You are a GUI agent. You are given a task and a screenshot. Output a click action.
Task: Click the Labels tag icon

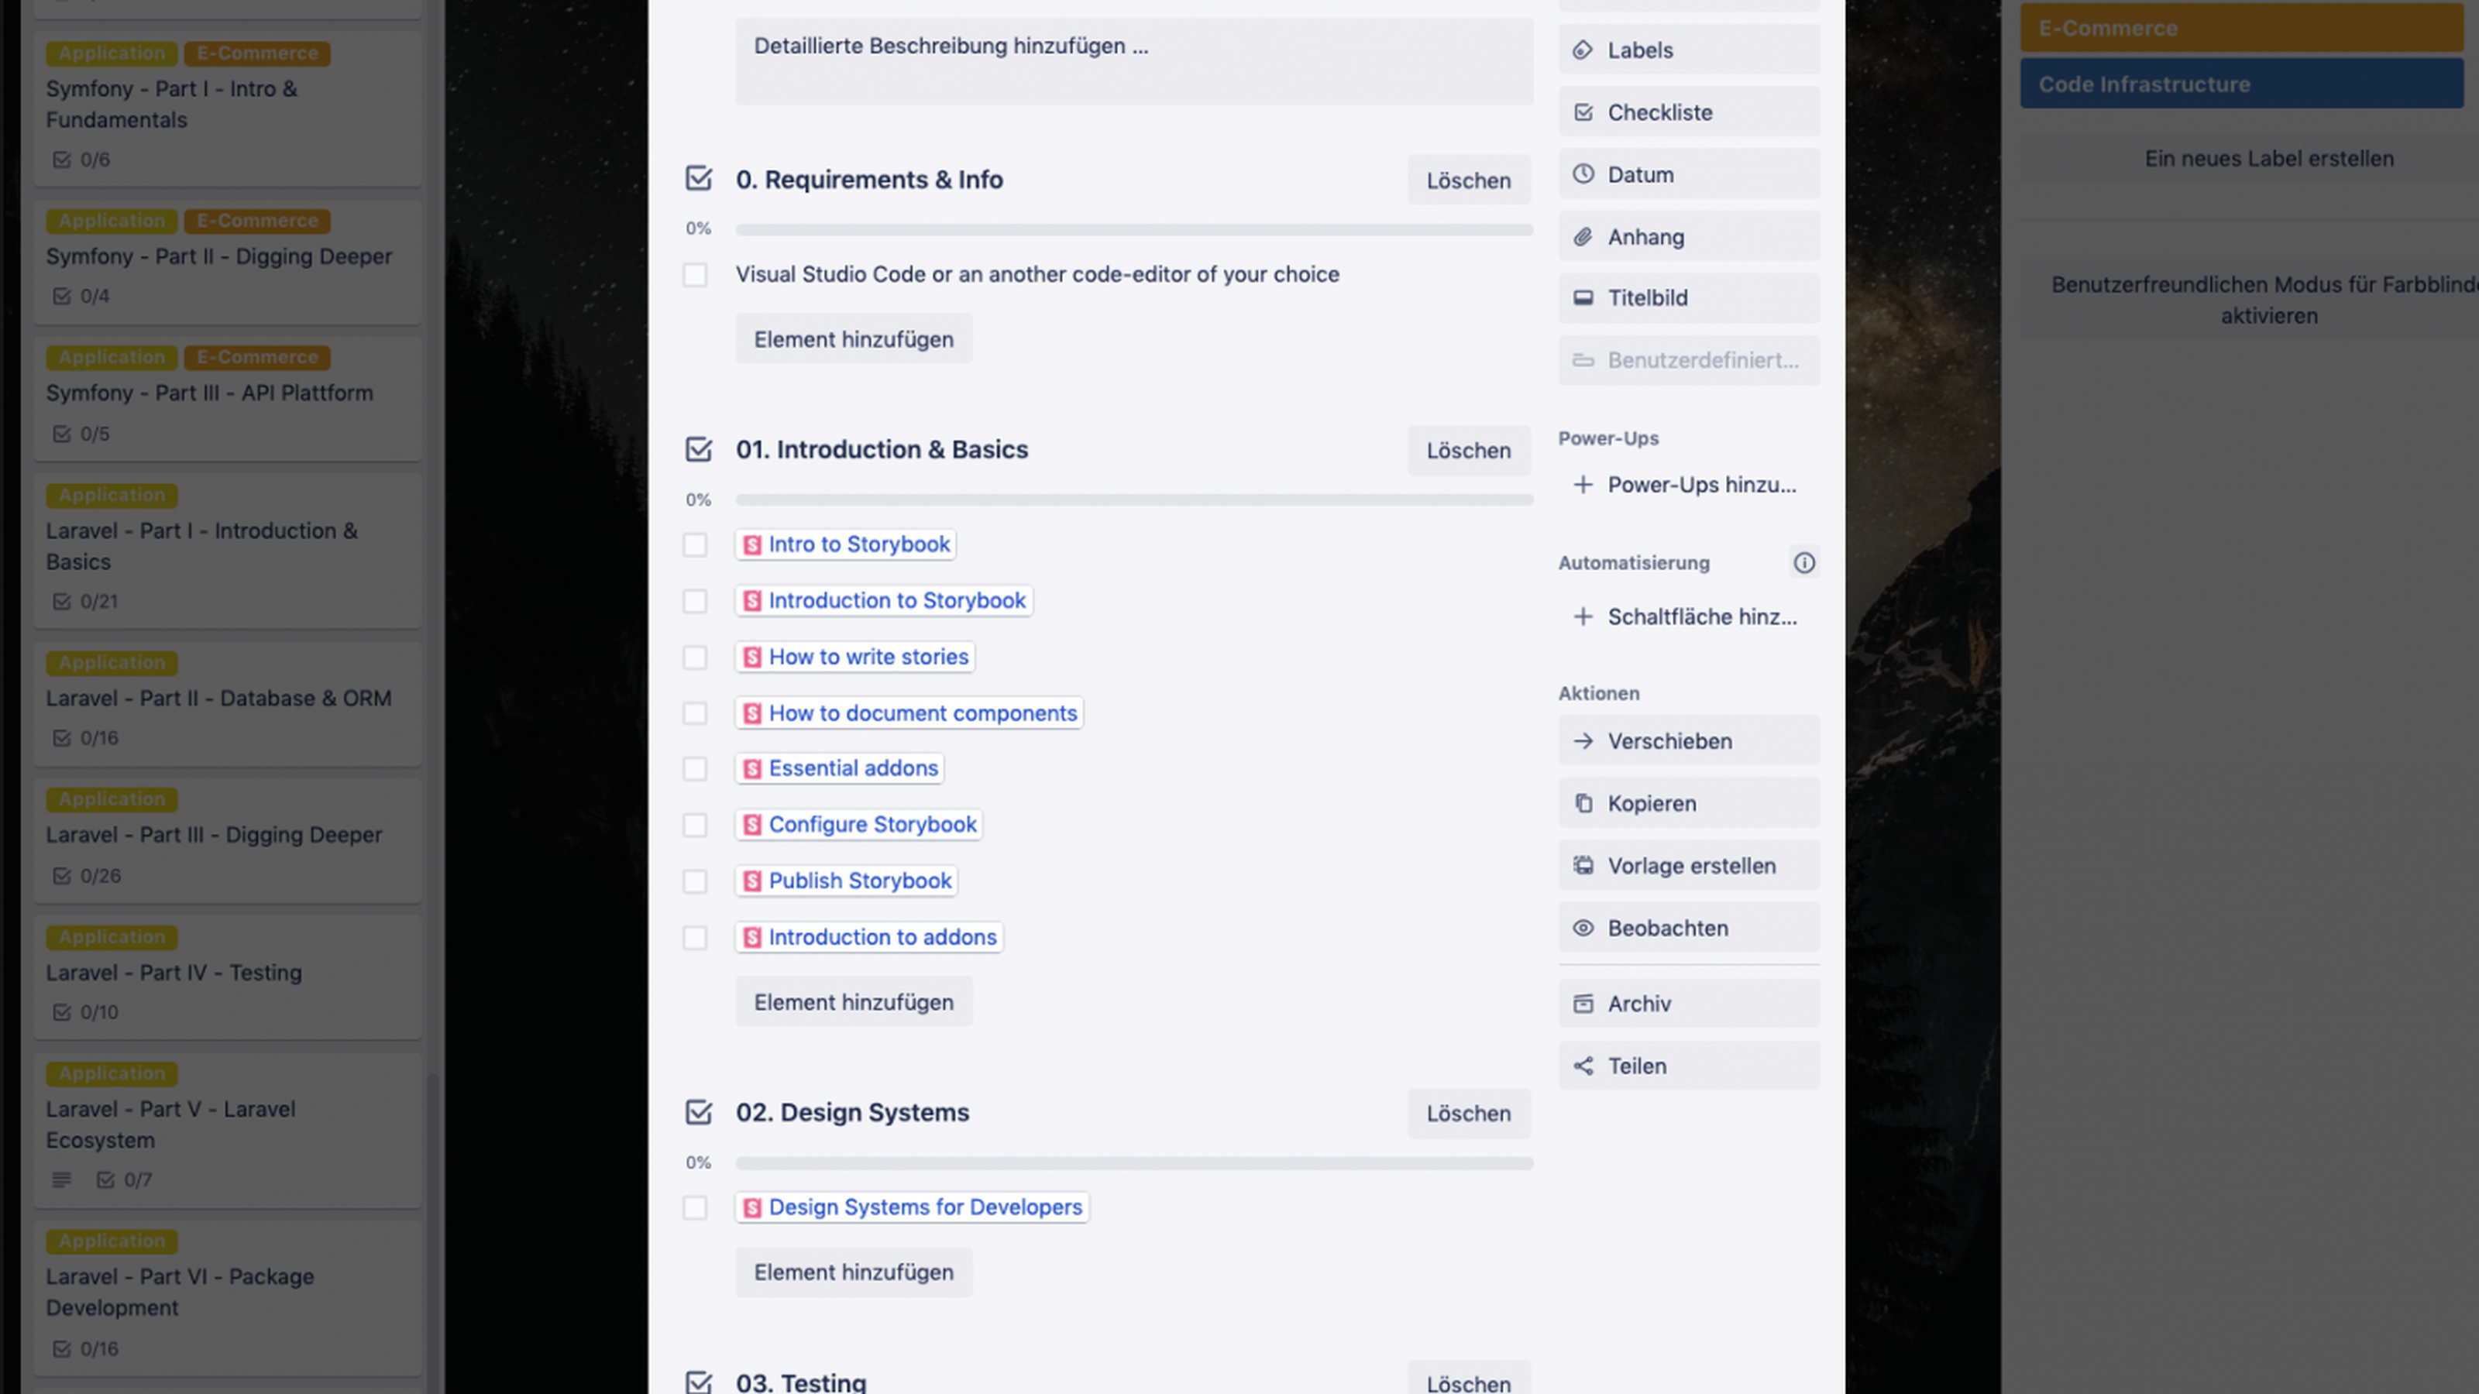click(1582, 50)
